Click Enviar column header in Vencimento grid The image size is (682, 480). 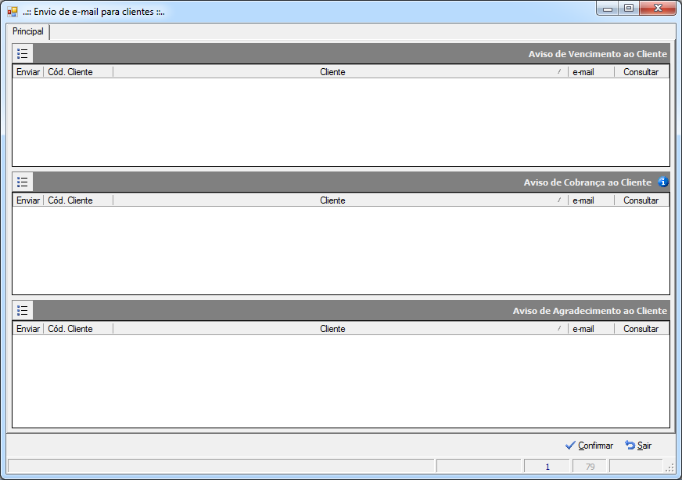click(28, 72)
